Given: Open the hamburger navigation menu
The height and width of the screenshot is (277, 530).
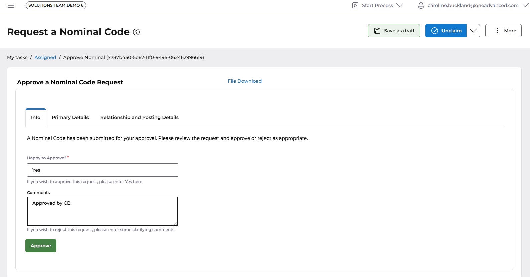Looking at the screenshot, I should click(11, 5).
